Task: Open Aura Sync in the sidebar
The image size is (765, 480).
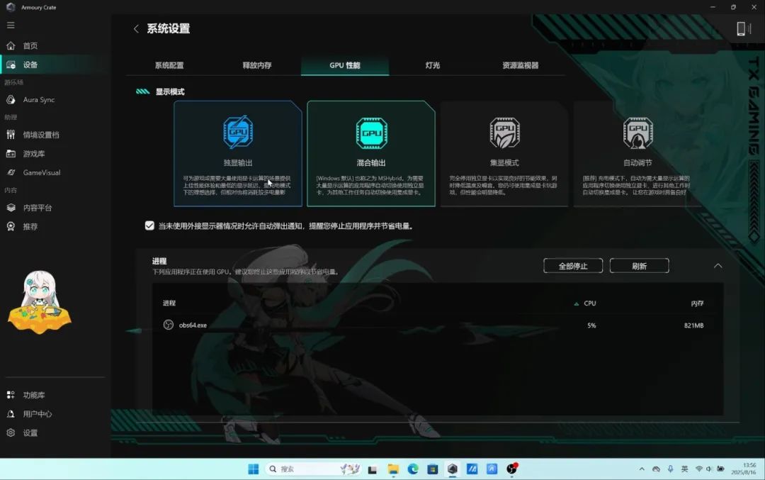Action: [x=38, y=99]
